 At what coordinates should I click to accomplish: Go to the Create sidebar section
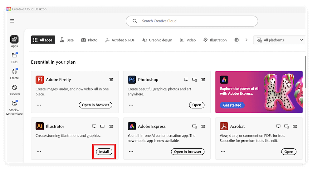[14, 72]
